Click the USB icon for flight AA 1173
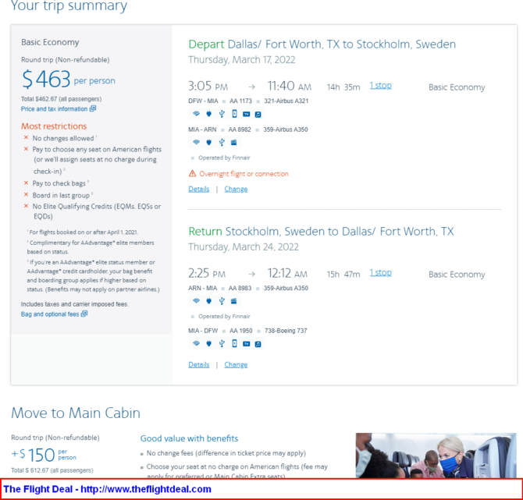Image resolution: width=523 pixels, height=500 pixels. (222, 114)
